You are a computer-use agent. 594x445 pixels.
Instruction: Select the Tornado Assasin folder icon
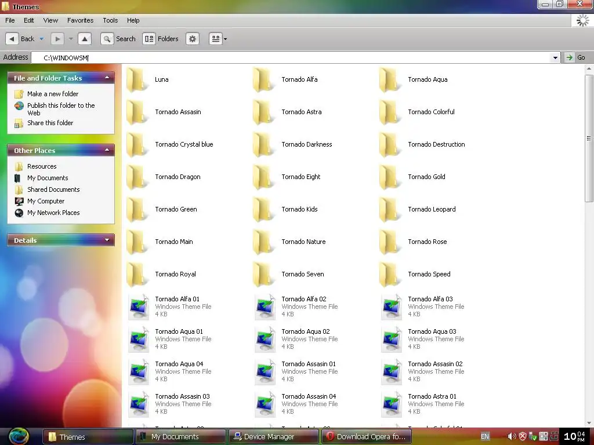point(137,112)
